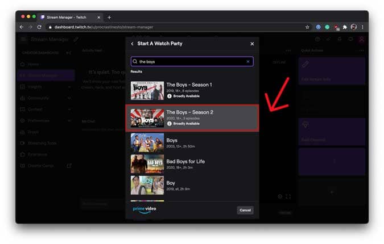The height and width of the screenshot is (244, 384).
Task: Open The Boys Season 2 poster thumbnail
Action: [x=147, y=118]
